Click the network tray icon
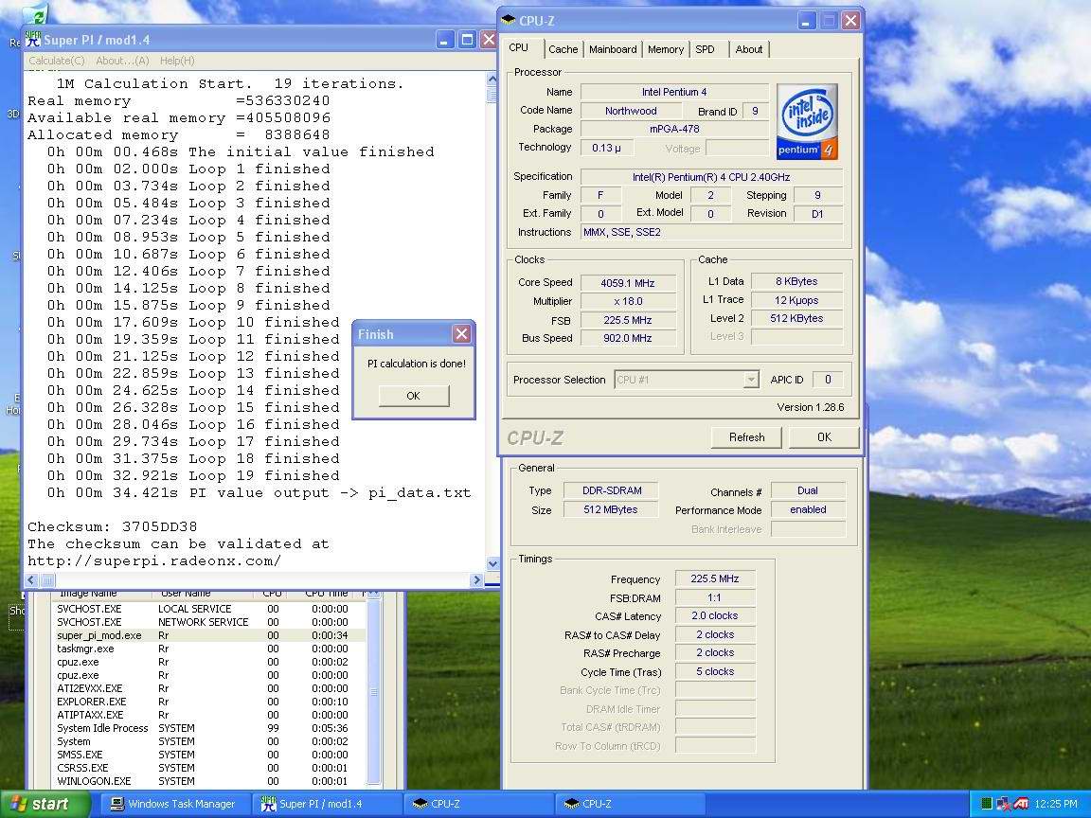Viewport: 1091px width, 818px height. click(1003, 804)
